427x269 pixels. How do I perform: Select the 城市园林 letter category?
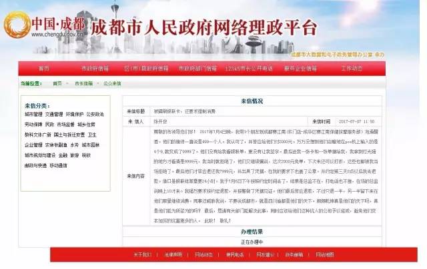(x=91, y=145)
